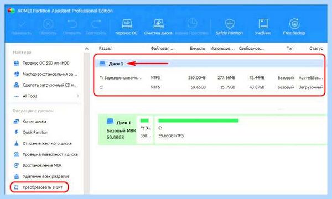Sort by the Файловая column header
Image resolution: width=332 pixels, height=199 pixels.
click(x=163, y=49)
